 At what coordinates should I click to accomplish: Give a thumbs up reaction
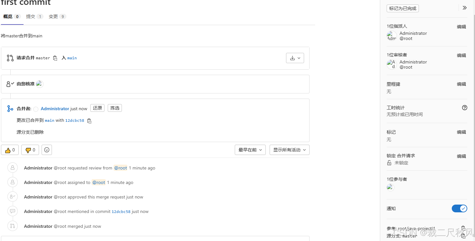[x=10, y=149]
